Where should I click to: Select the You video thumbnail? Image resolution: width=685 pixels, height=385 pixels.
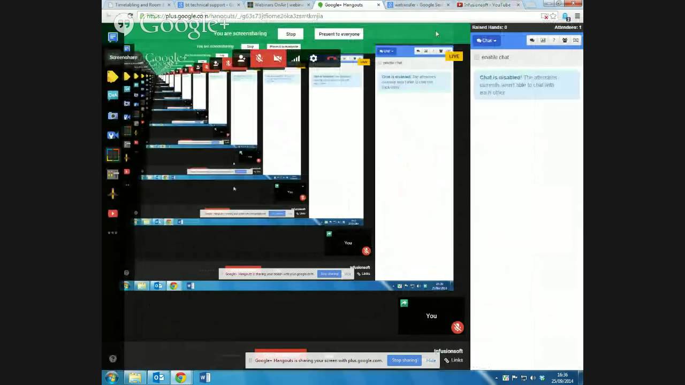click(x=431, y=316)
